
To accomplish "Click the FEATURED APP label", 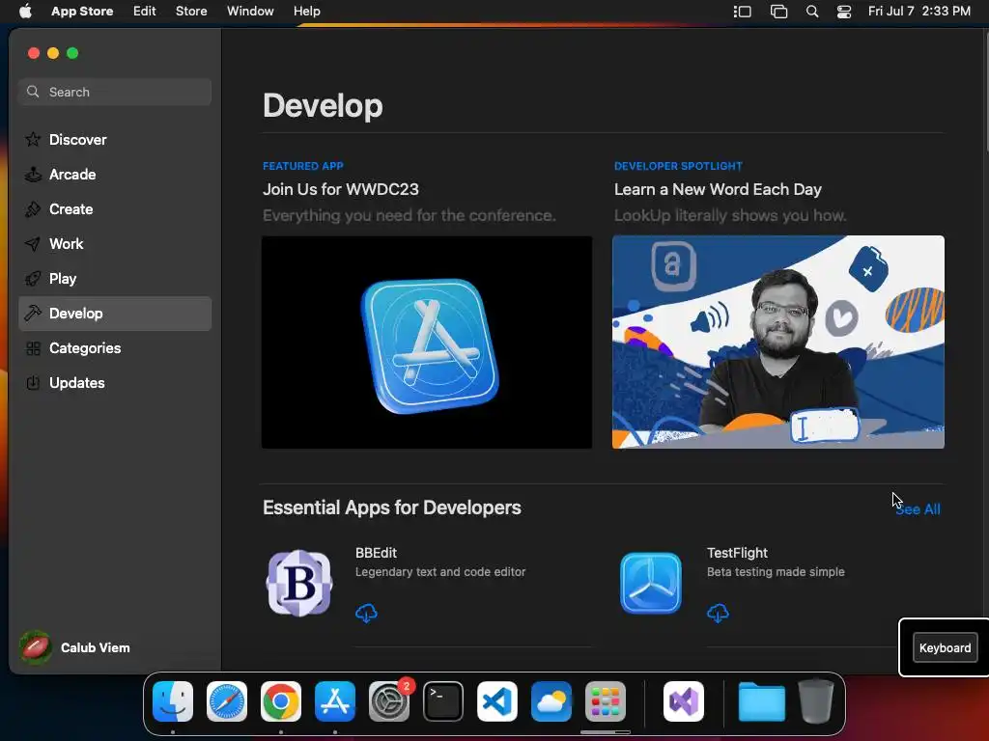I will (x=302, y=166).
